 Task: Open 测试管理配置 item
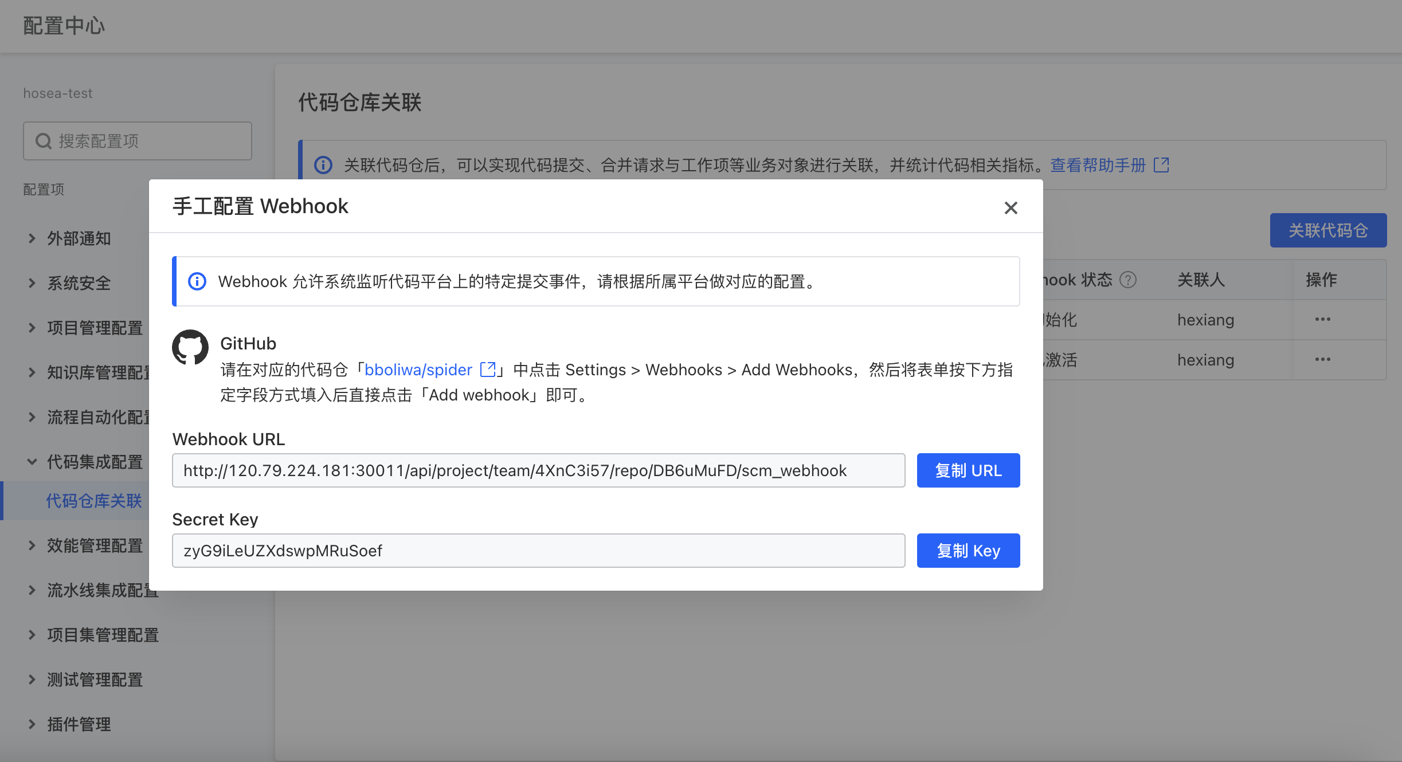[95, 679]
